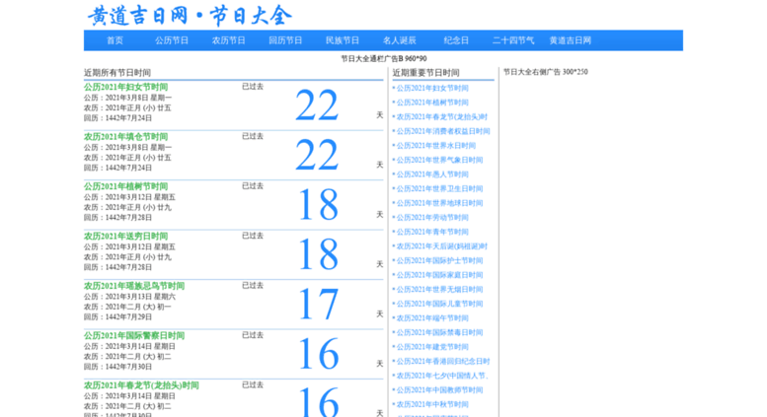Open sidebar link 公历2021年国际家庭日时间
767x417 pixels.
[439, 275]
